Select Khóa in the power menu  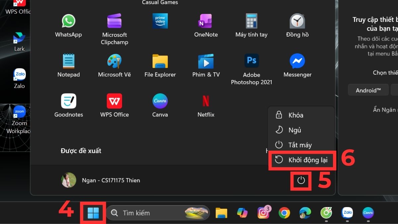coord(301,115)
